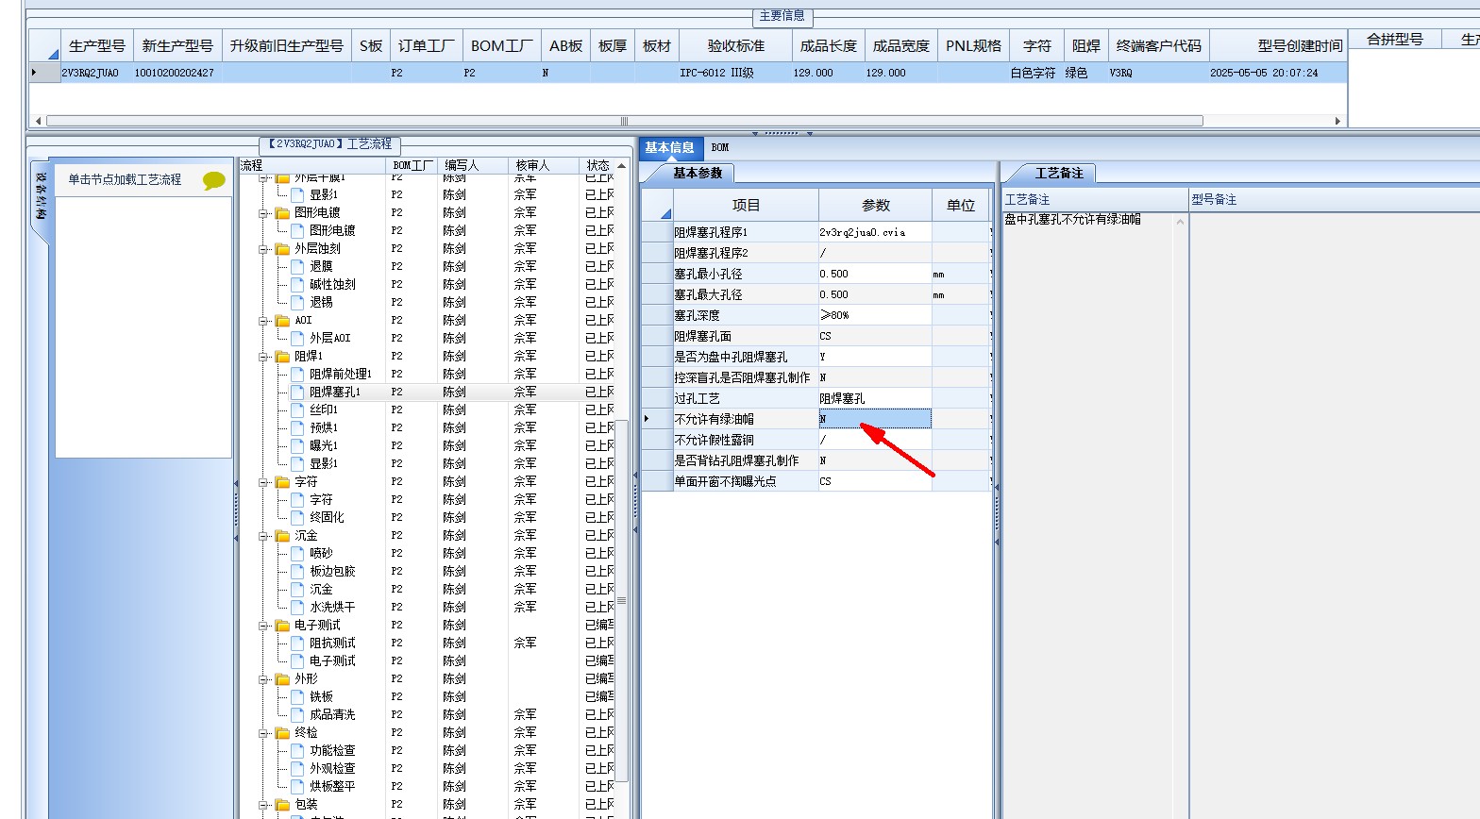Click the 丝印1 document icon
The image size is (1480, 819).
coord(297,410)
